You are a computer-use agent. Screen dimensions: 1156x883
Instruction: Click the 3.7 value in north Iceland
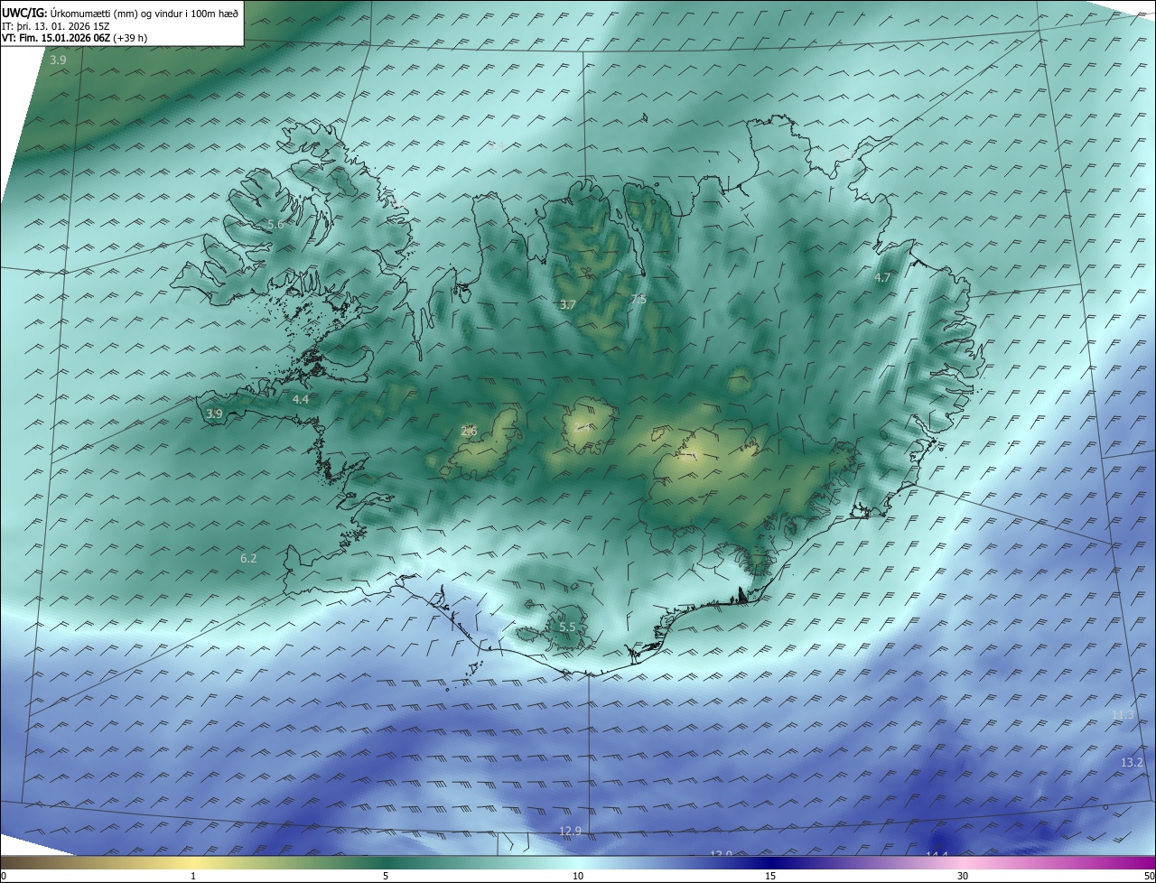pos(567,305)
